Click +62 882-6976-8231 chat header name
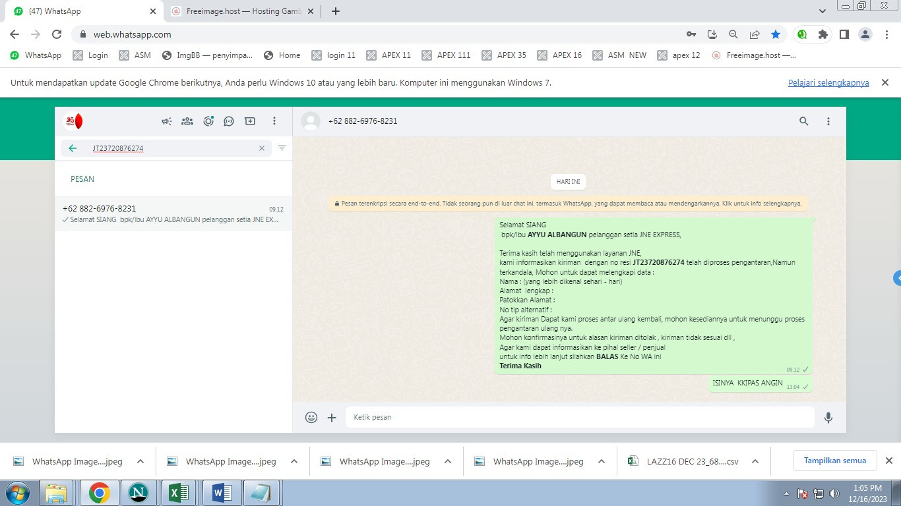 (363, 121)
